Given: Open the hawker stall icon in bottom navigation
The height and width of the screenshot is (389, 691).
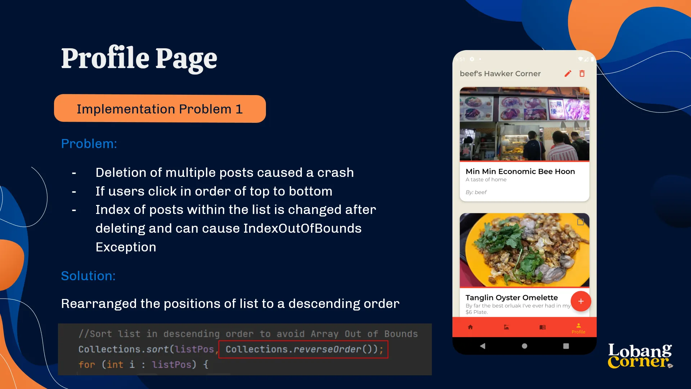Looking at the screenshot, I should pos(506,327).
